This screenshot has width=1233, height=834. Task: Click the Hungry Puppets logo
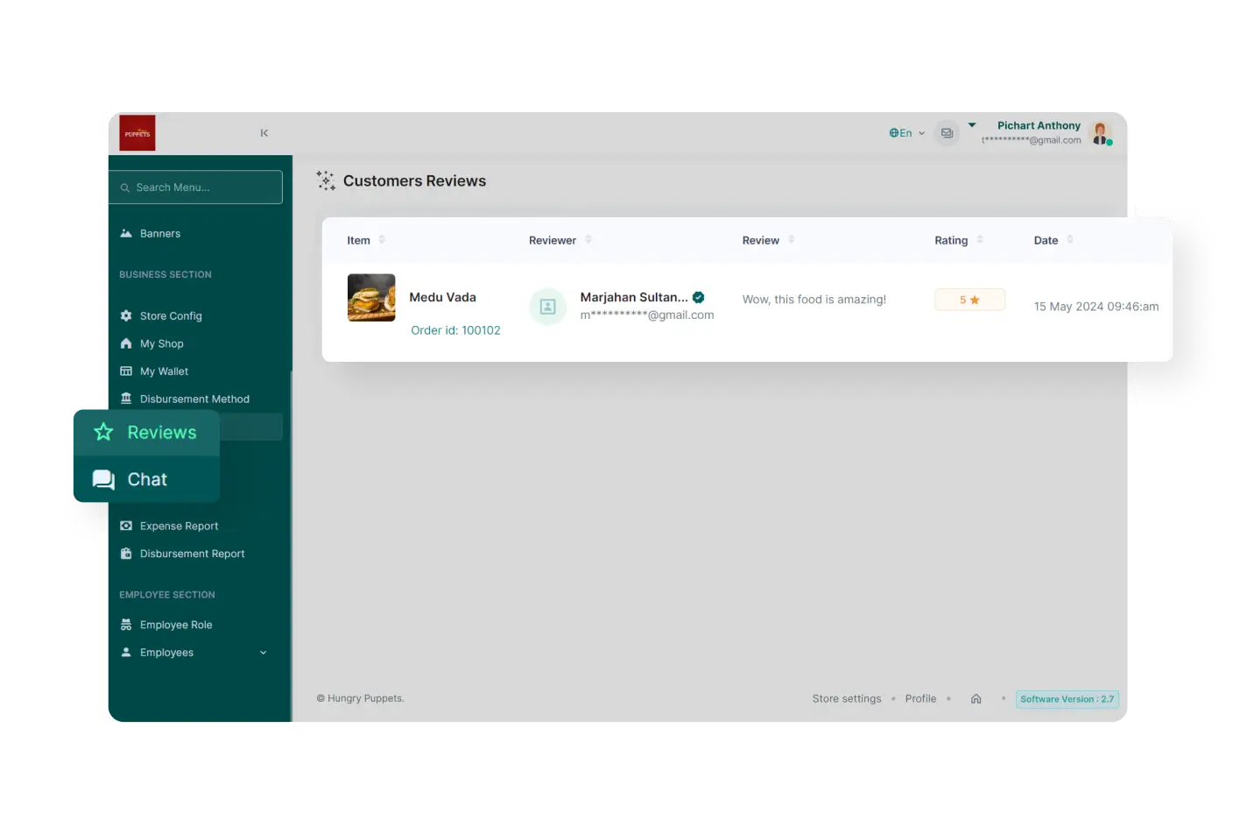click(x=137, y=133)
